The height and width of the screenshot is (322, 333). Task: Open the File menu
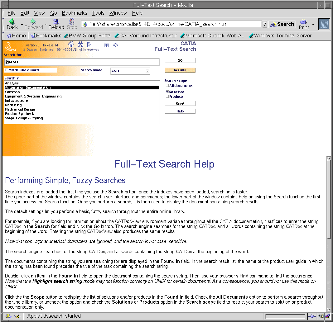[12, 13]
